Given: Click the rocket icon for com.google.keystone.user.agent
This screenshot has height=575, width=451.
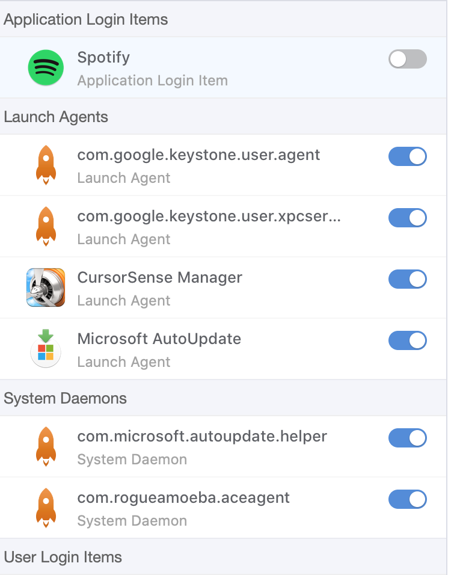Looking at the screenshot, I should [x=46, y=165].
